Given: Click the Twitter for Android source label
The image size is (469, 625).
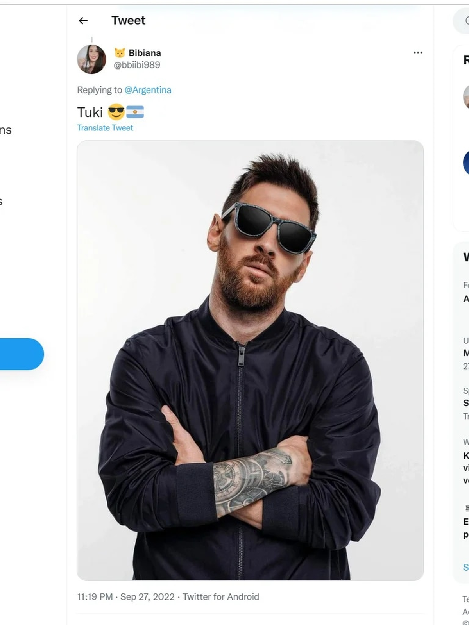Looking at the screenshot, I should [221, 597].
